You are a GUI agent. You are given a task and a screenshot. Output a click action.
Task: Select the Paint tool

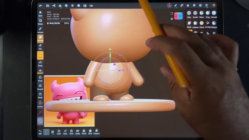pos(202,24)
